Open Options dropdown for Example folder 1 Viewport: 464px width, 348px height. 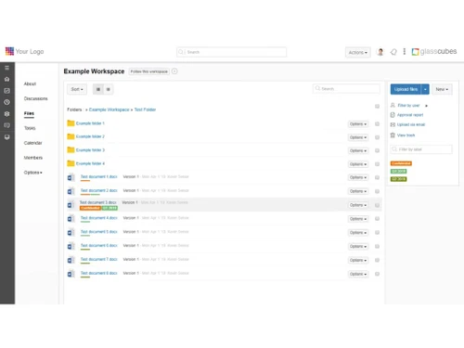(358, 124)
